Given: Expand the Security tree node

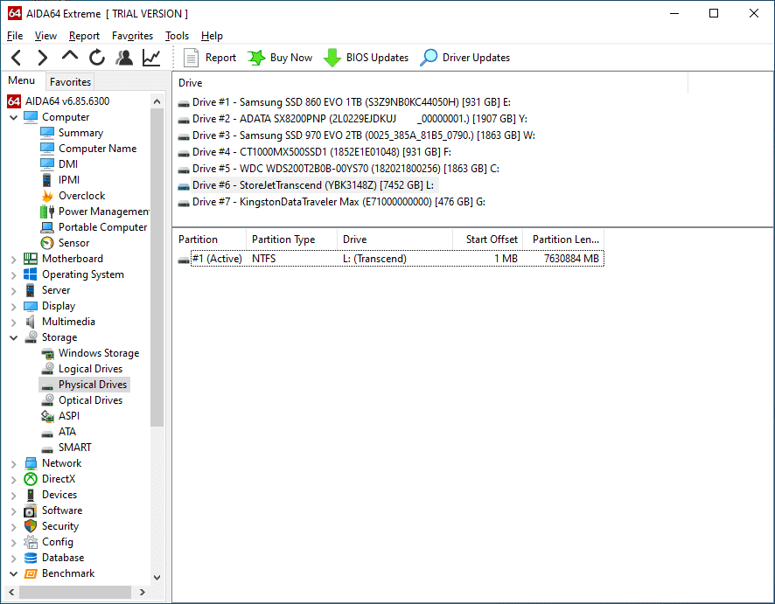Looking at the screenshot, I should [x=14, y=527].
